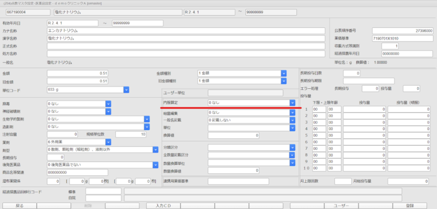Click the 収載方式等識別 field
This screenshot has height=209, width=437.
[x=390, y=46]
